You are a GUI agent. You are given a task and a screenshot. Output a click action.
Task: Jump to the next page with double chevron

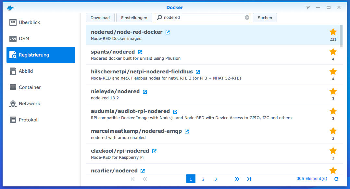click(237, 179)
